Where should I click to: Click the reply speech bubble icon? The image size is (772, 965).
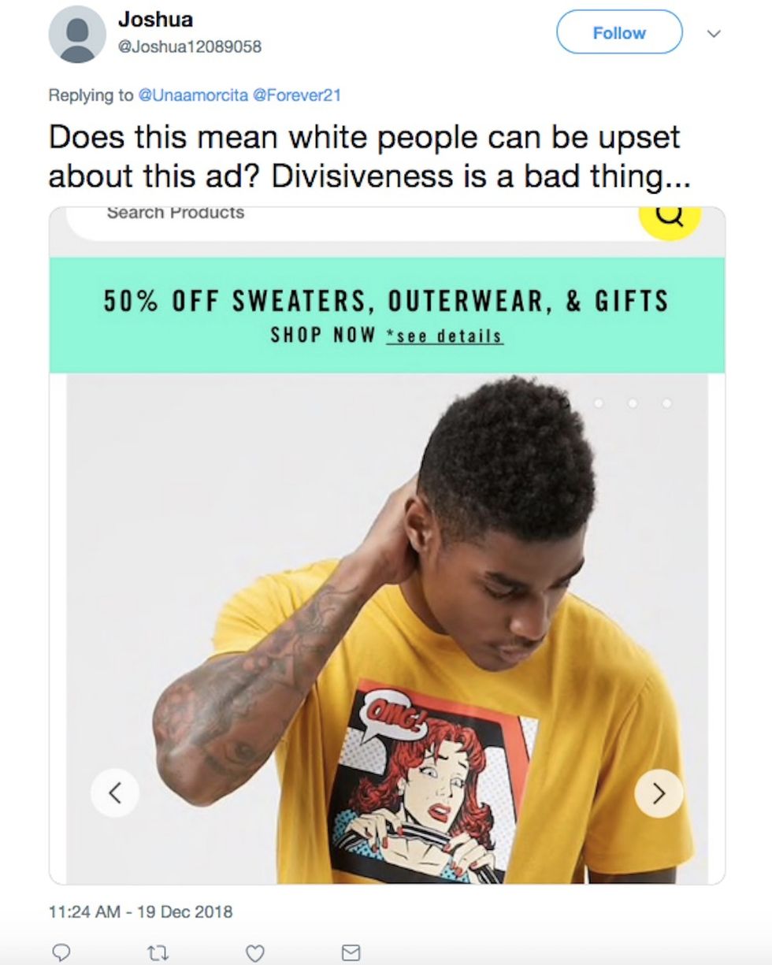[x=61, y=953]
